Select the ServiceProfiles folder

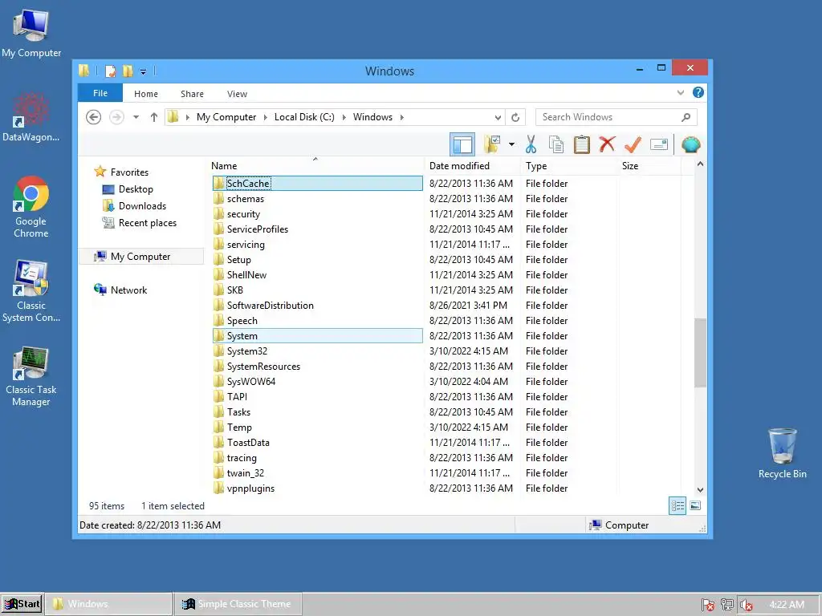coord(317,229)
